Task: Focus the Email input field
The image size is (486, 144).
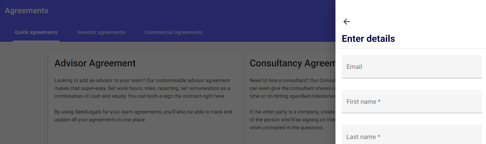Action: pyautogui.click(x=412, y=67)
